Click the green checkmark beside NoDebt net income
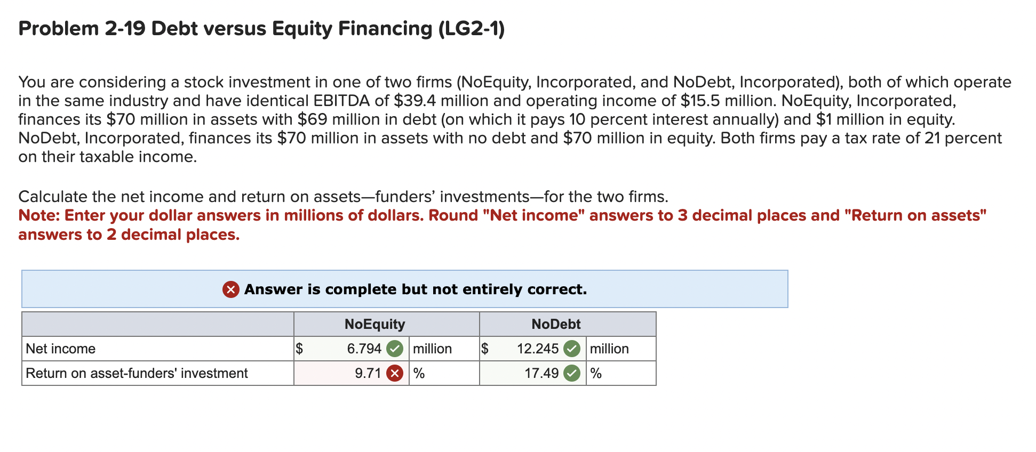This screenshot has height=452, width=1036. [572, 349]
